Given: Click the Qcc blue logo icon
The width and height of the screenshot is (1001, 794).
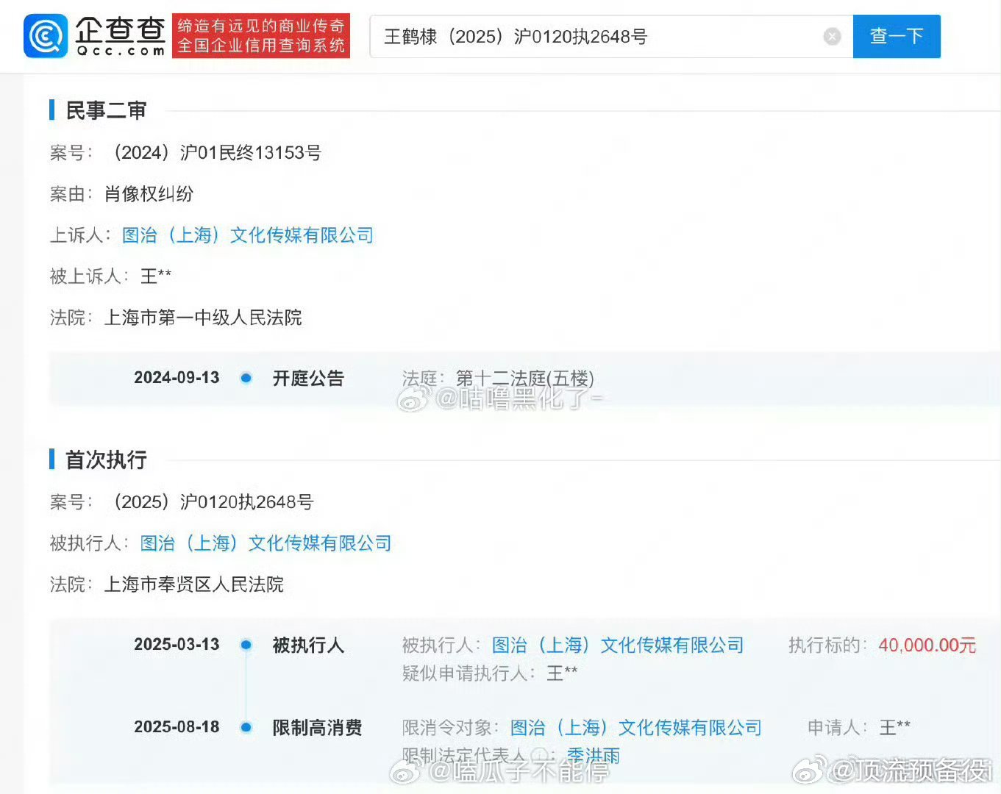Looking at the screenshot, I should point(46,36).
